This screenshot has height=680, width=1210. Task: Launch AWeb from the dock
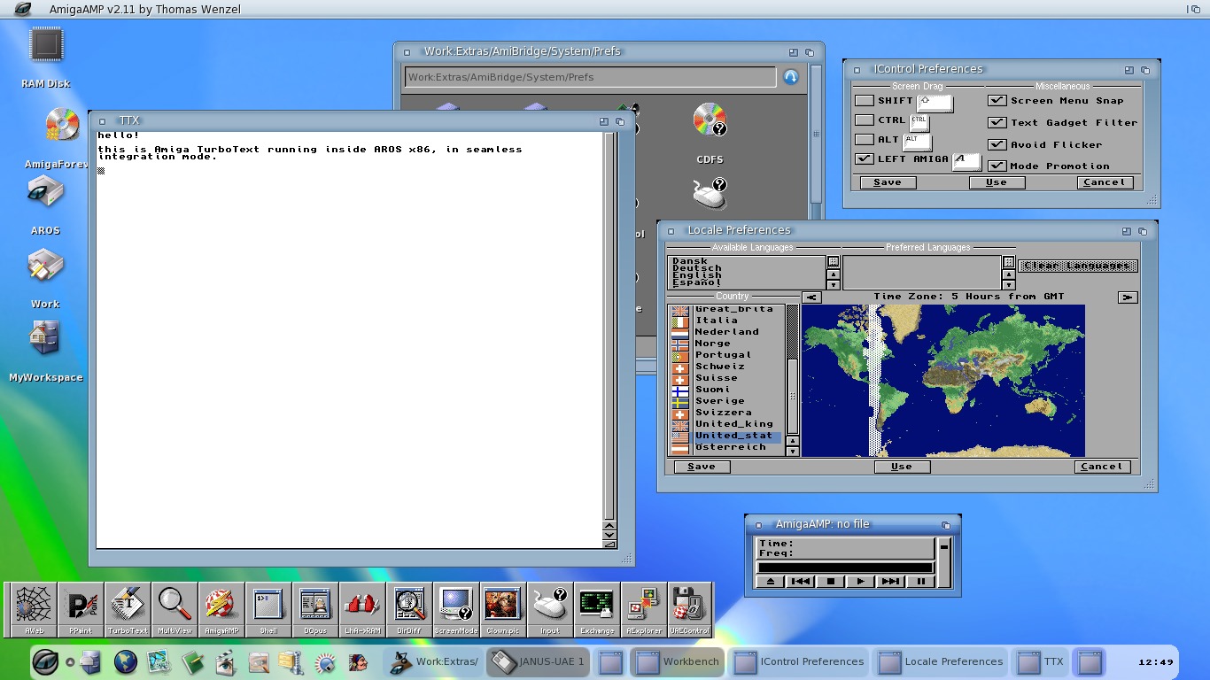click(x=35, y=609)
